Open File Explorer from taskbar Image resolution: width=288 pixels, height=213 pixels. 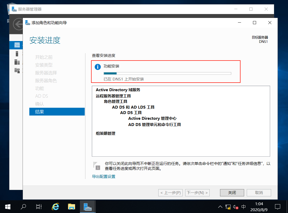(71, 207)
